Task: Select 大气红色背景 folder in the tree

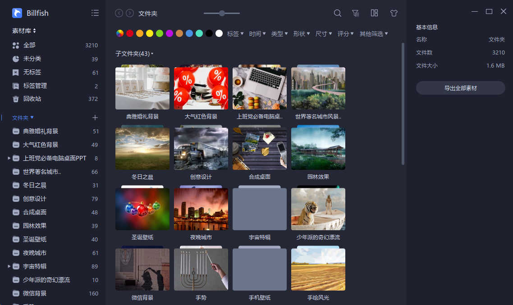Action: [55, 145]
